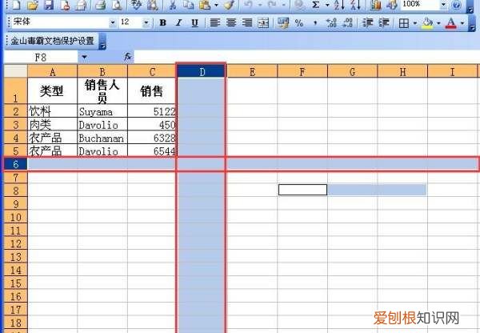Click the Select All corner box
The height and width of the screenshot is (333, 480).
[x=15, y=71]
